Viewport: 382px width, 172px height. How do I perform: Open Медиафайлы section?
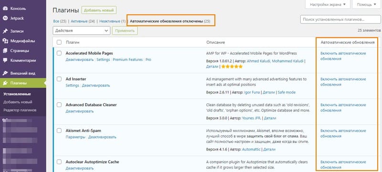[23, 41]
